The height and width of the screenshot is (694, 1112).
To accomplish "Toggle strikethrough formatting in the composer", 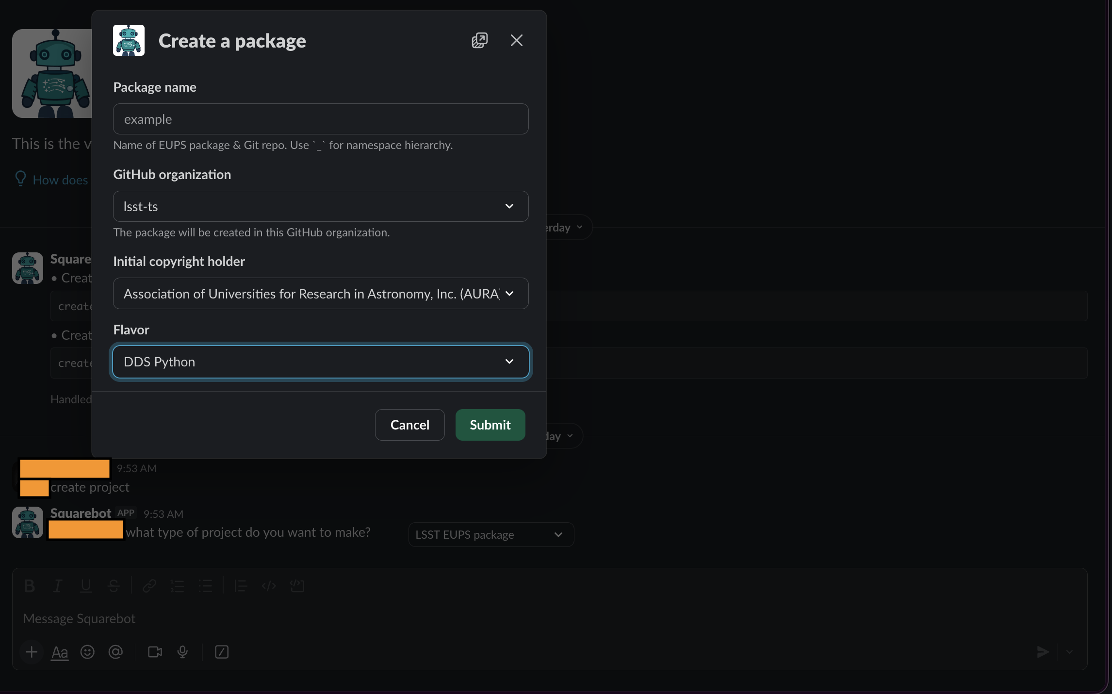I will click(x=114, y=586).
